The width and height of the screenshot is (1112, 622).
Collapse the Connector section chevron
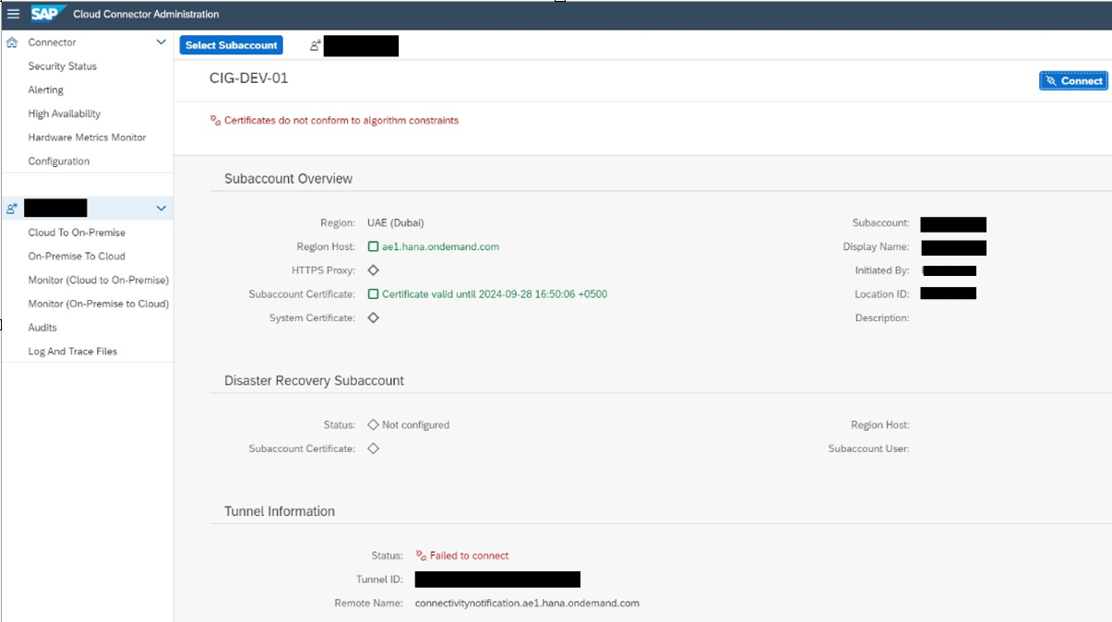tap(161, 42)
